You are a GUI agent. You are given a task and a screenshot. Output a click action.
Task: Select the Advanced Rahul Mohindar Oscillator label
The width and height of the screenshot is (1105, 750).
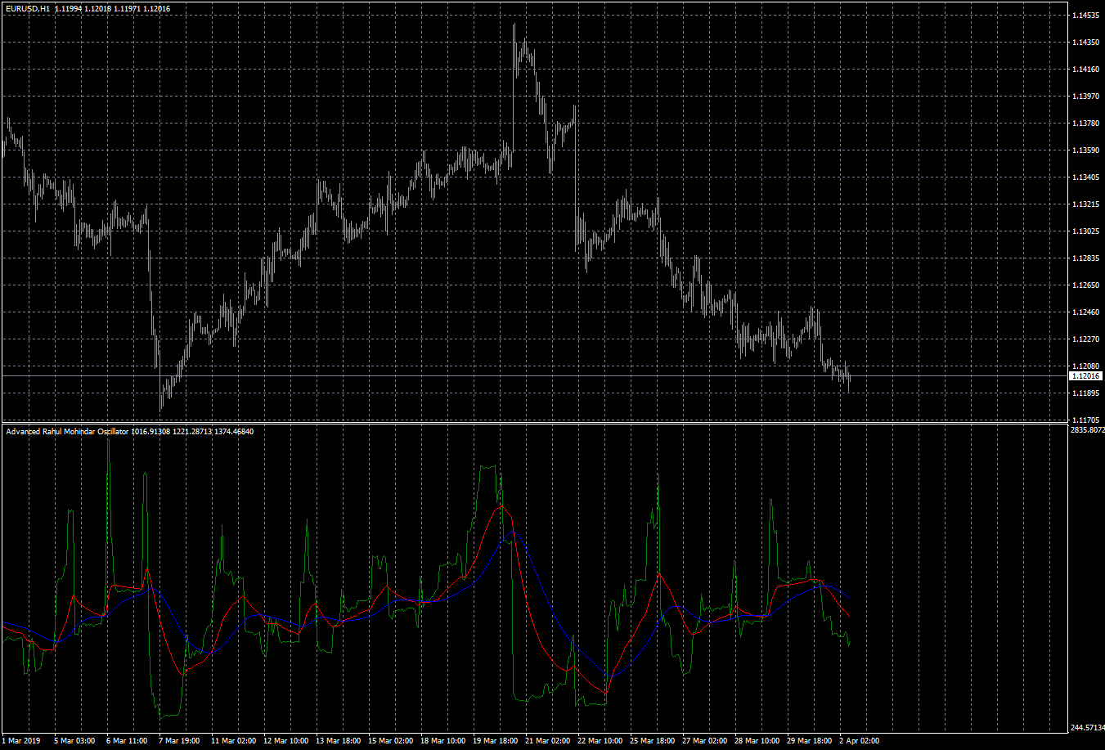(x=67, y=432)
